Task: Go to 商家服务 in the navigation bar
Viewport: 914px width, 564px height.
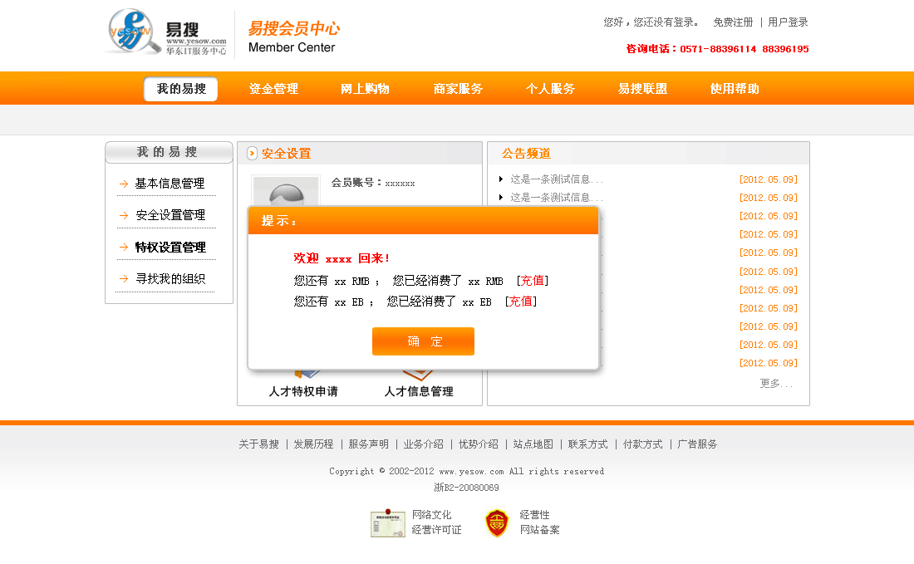Action: tap(458, 89)
